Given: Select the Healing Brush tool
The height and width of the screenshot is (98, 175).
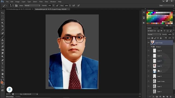Looking at the screenshot, I should 2,33.
